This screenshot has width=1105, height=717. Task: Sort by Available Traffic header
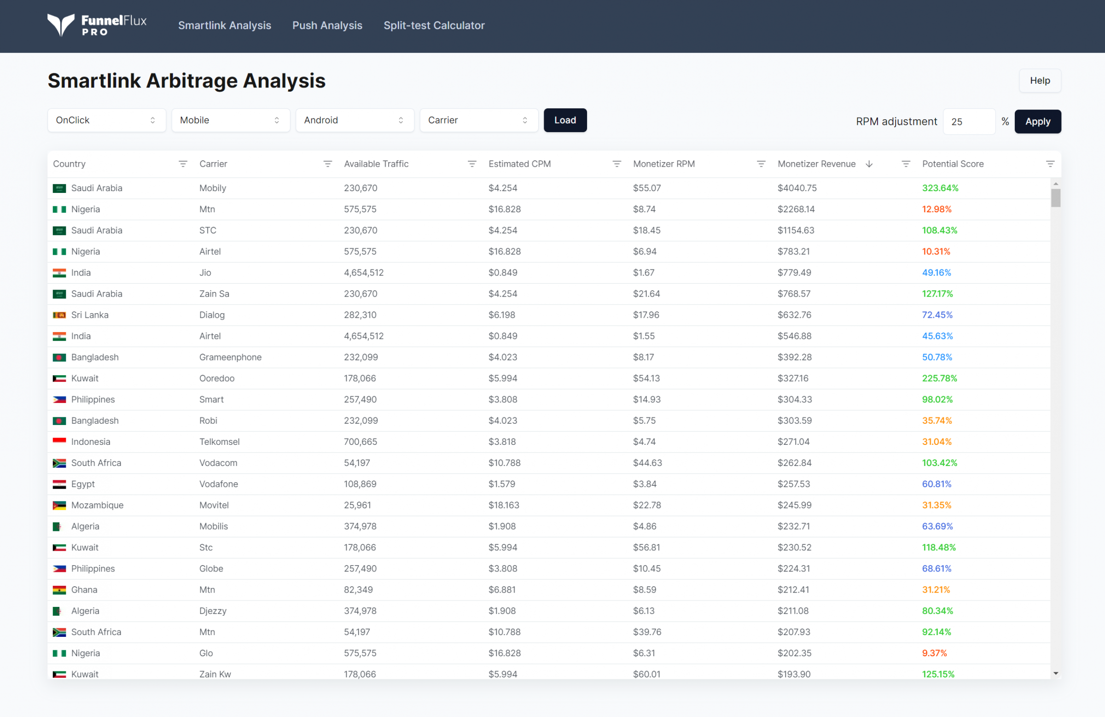(x=376, y=164)
